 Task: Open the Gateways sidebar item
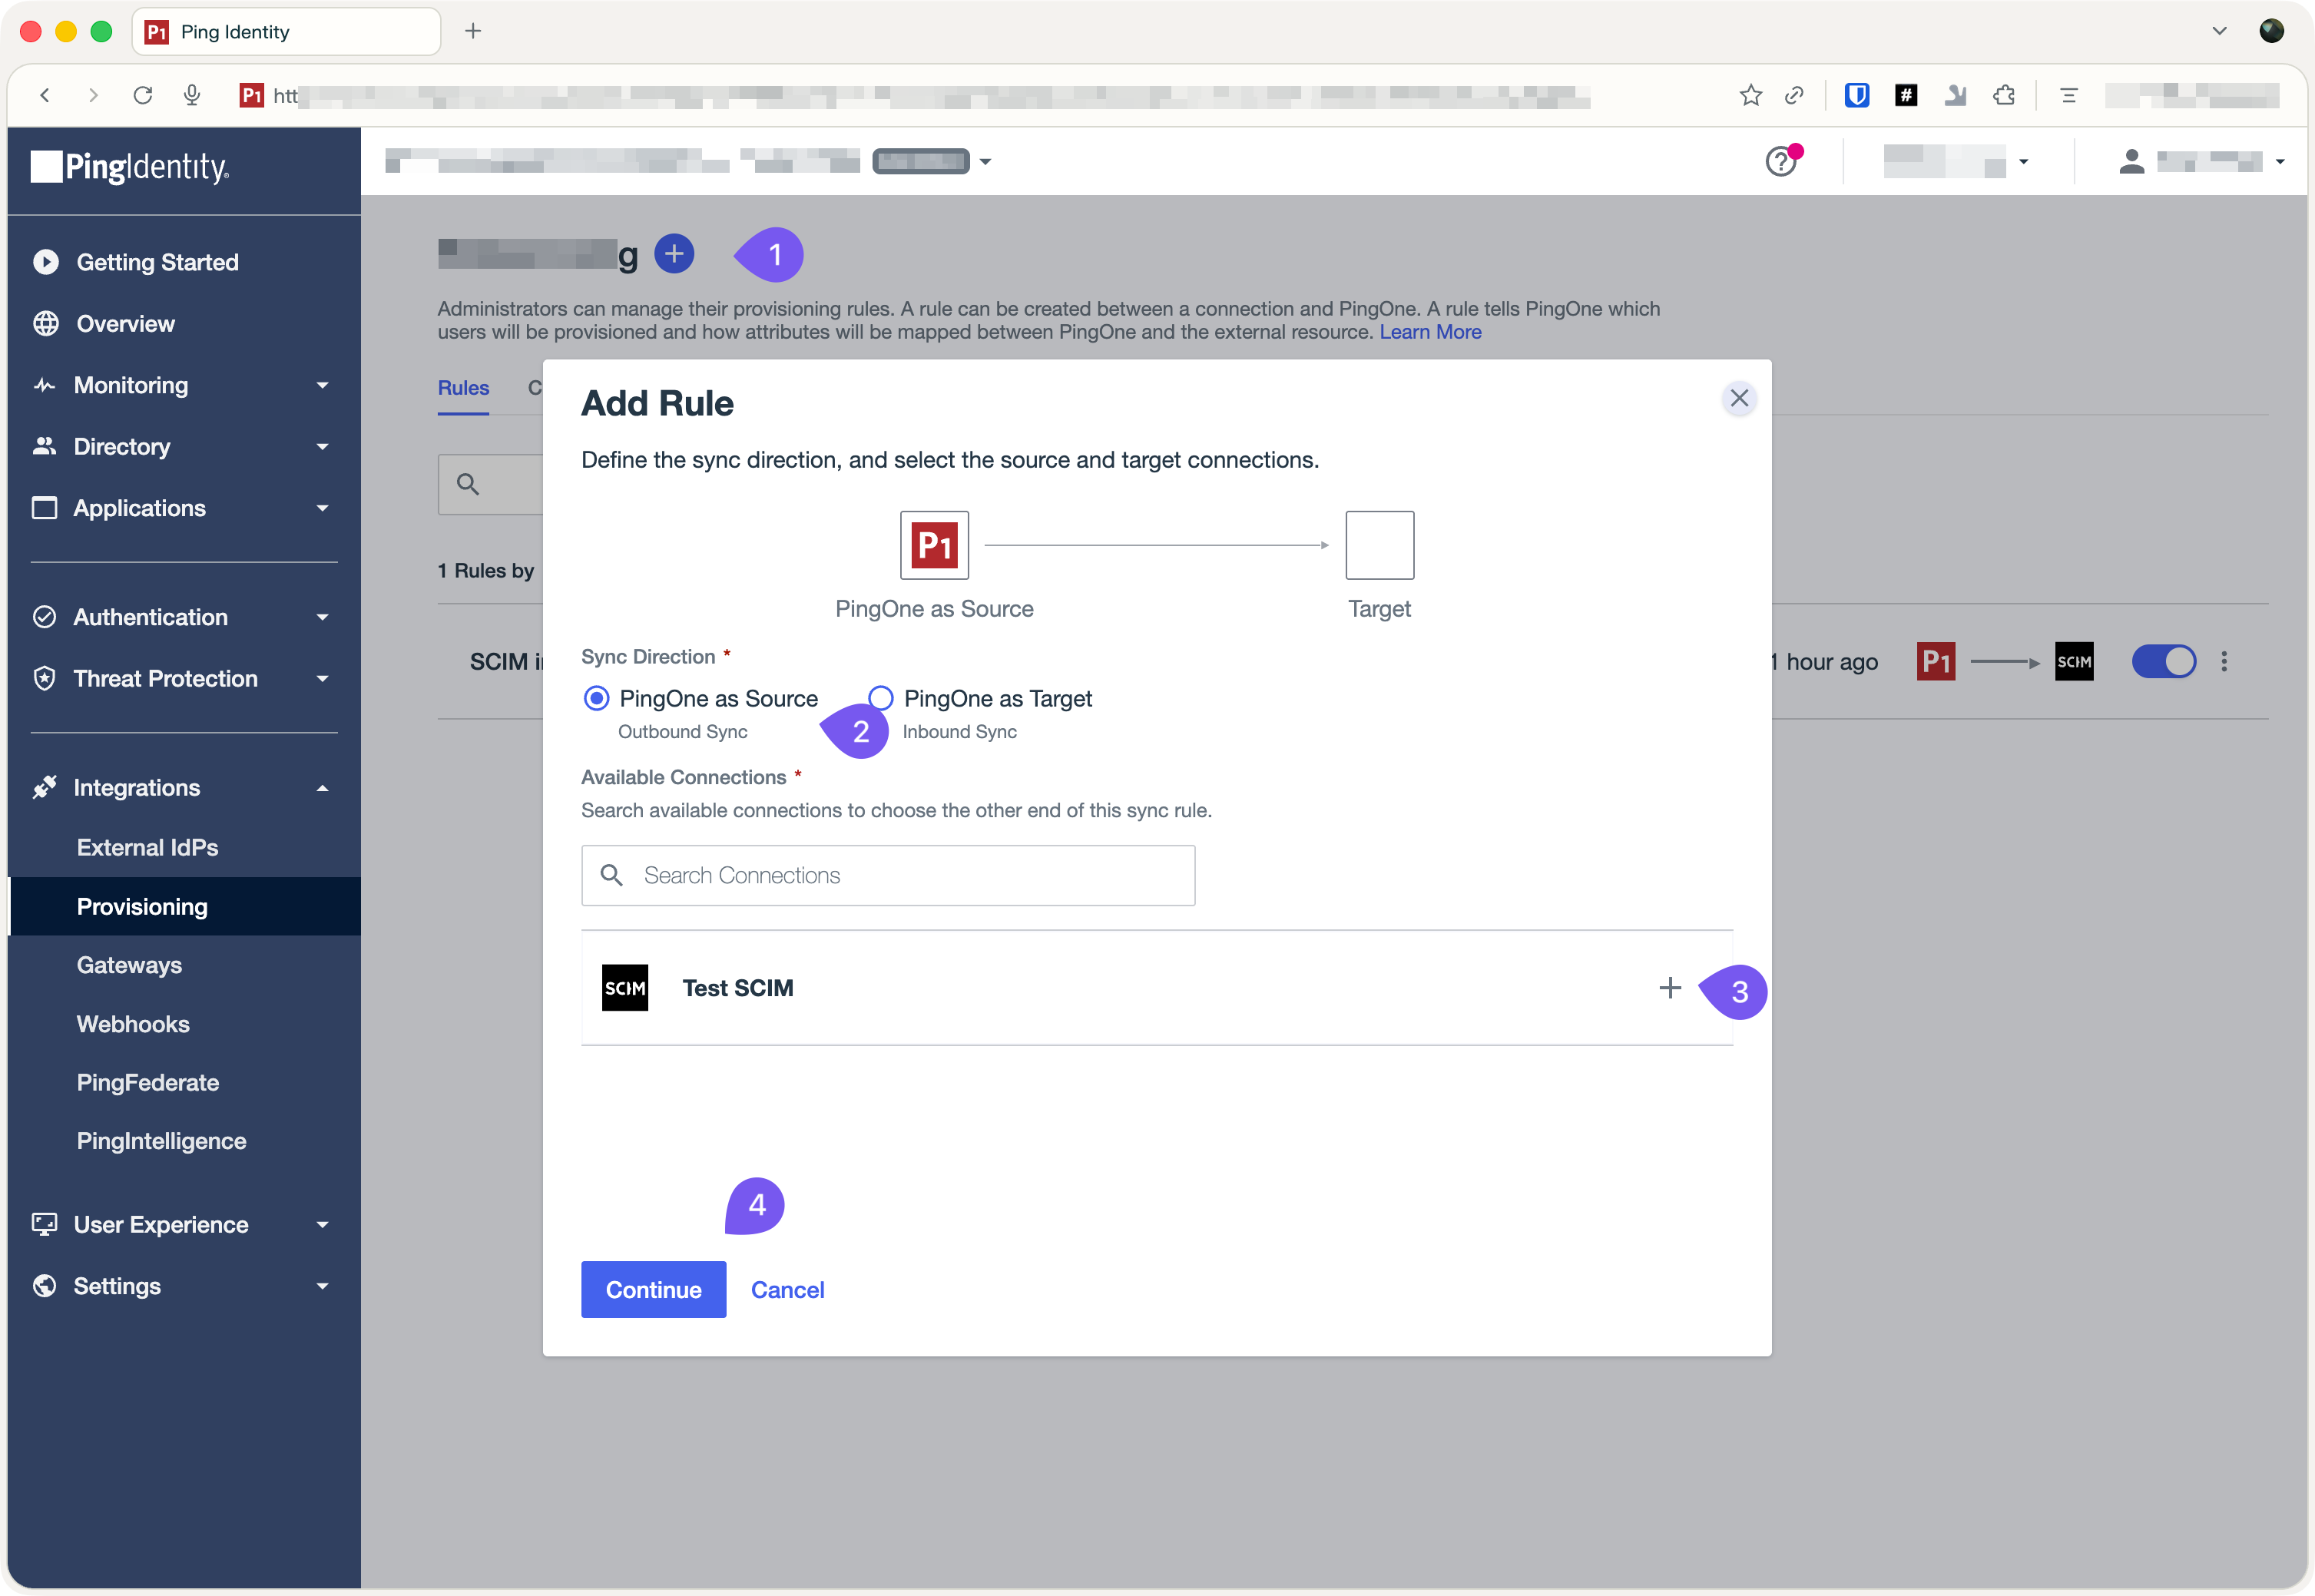[x=129, y=965]
